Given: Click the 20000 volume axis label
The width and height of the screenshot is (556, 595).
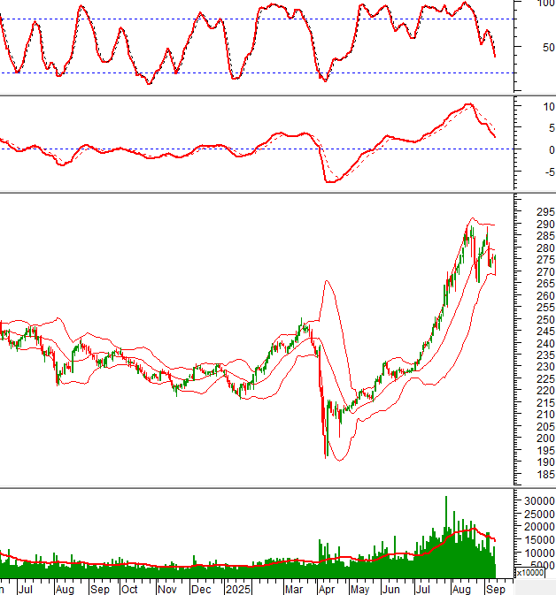Looking at the screenshot, I should (x=539, y=527).
